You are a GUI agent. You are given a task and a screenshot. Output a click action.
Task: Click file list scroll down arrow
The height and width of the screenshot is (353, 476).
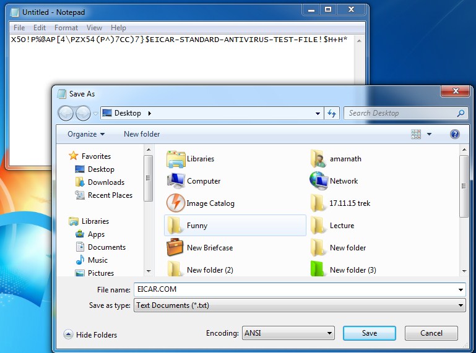click(x=464, y=271)
